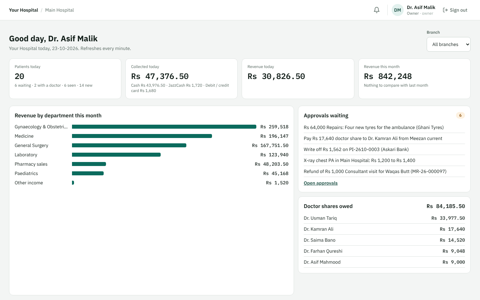The height and width of the screenshot is (300, 480).
Task: Click Dr. Farhan Qureshi share row
Action: (384, 251)
